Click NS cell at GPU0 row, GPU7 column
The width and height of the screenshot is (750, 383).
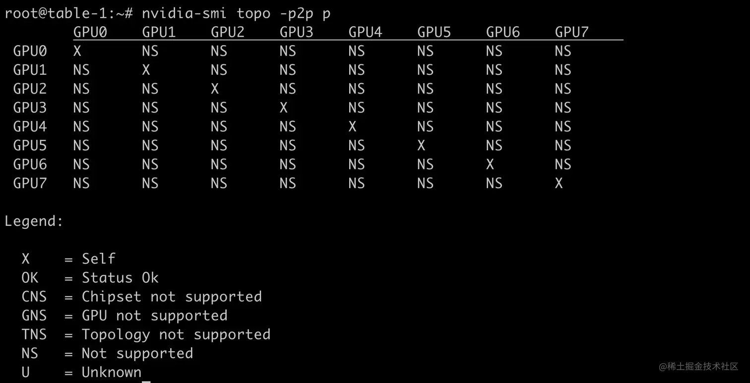pos(563,51)
